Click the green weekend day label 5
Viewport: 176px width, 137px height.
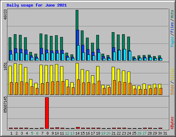point(32,133)
